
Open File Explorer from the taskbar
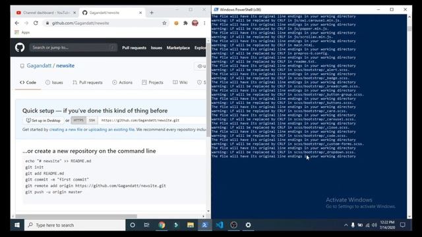point(191,225)
